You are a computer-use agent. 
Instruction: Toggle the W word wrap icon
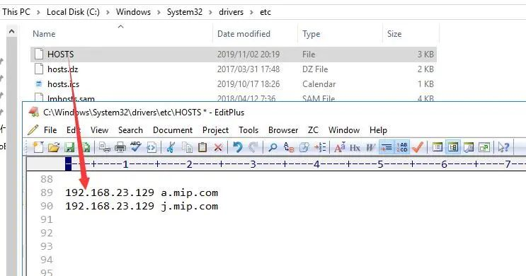pos(370,147)
